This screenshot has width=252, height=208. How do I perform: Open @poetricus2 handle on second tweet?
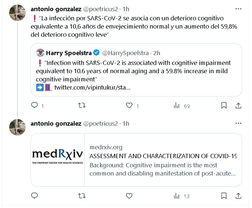(100, 123)
